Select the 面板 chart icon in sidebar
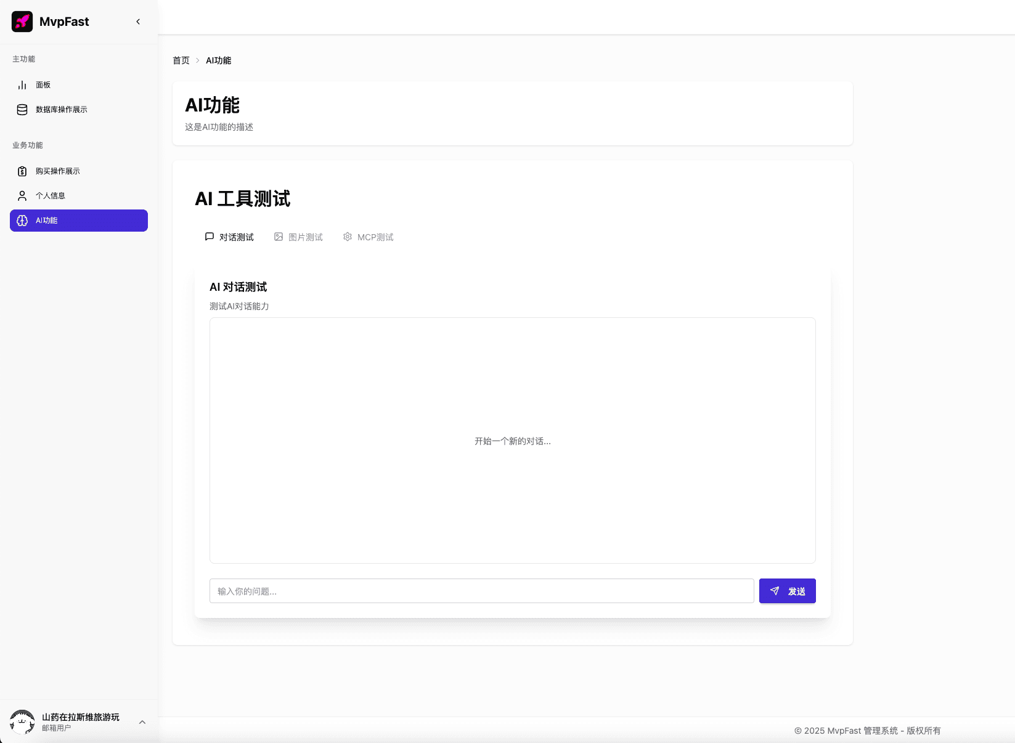The height and width of the screenshot is (743, 1015). [x=22, y=84]
